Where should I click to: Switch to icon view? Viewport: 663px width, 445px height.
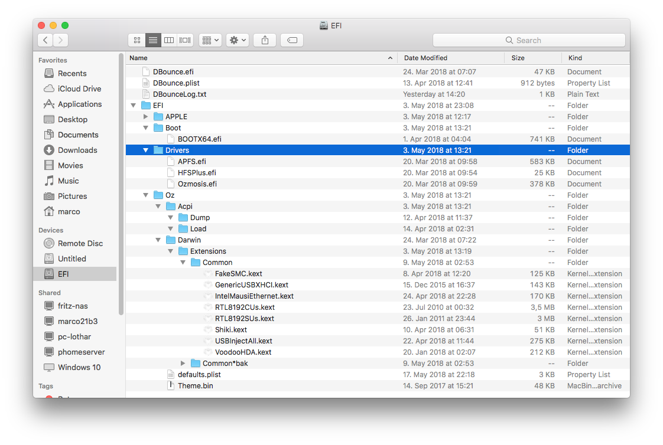click(137, 40)
